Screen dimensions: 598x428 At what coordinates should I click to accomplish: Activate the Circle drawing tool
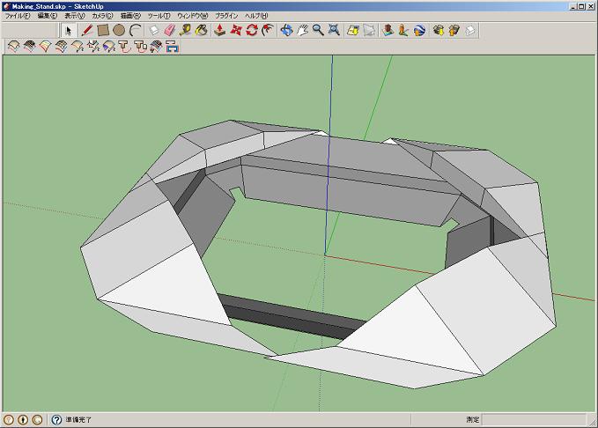[119, 30]
